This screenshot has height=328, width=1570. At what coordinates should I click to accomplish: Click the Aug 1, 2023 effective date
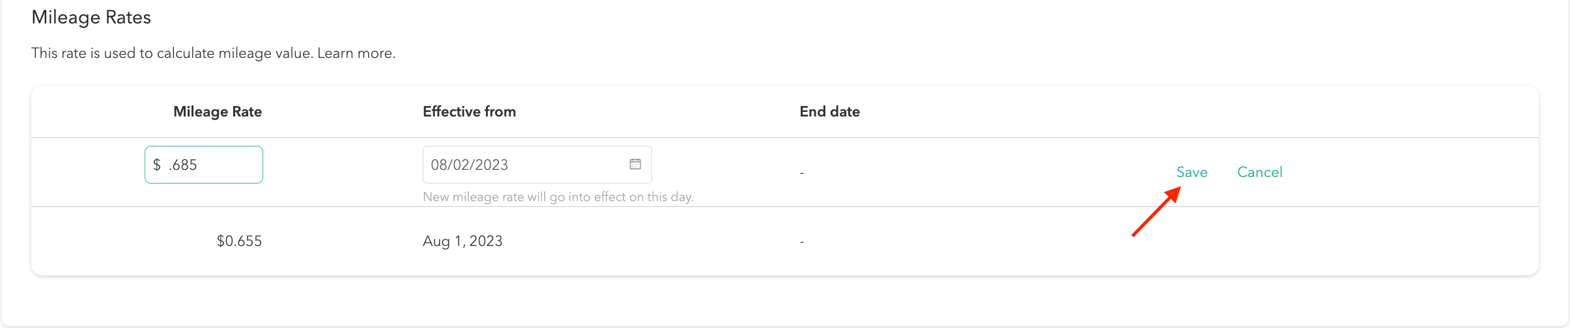point(463,241)
